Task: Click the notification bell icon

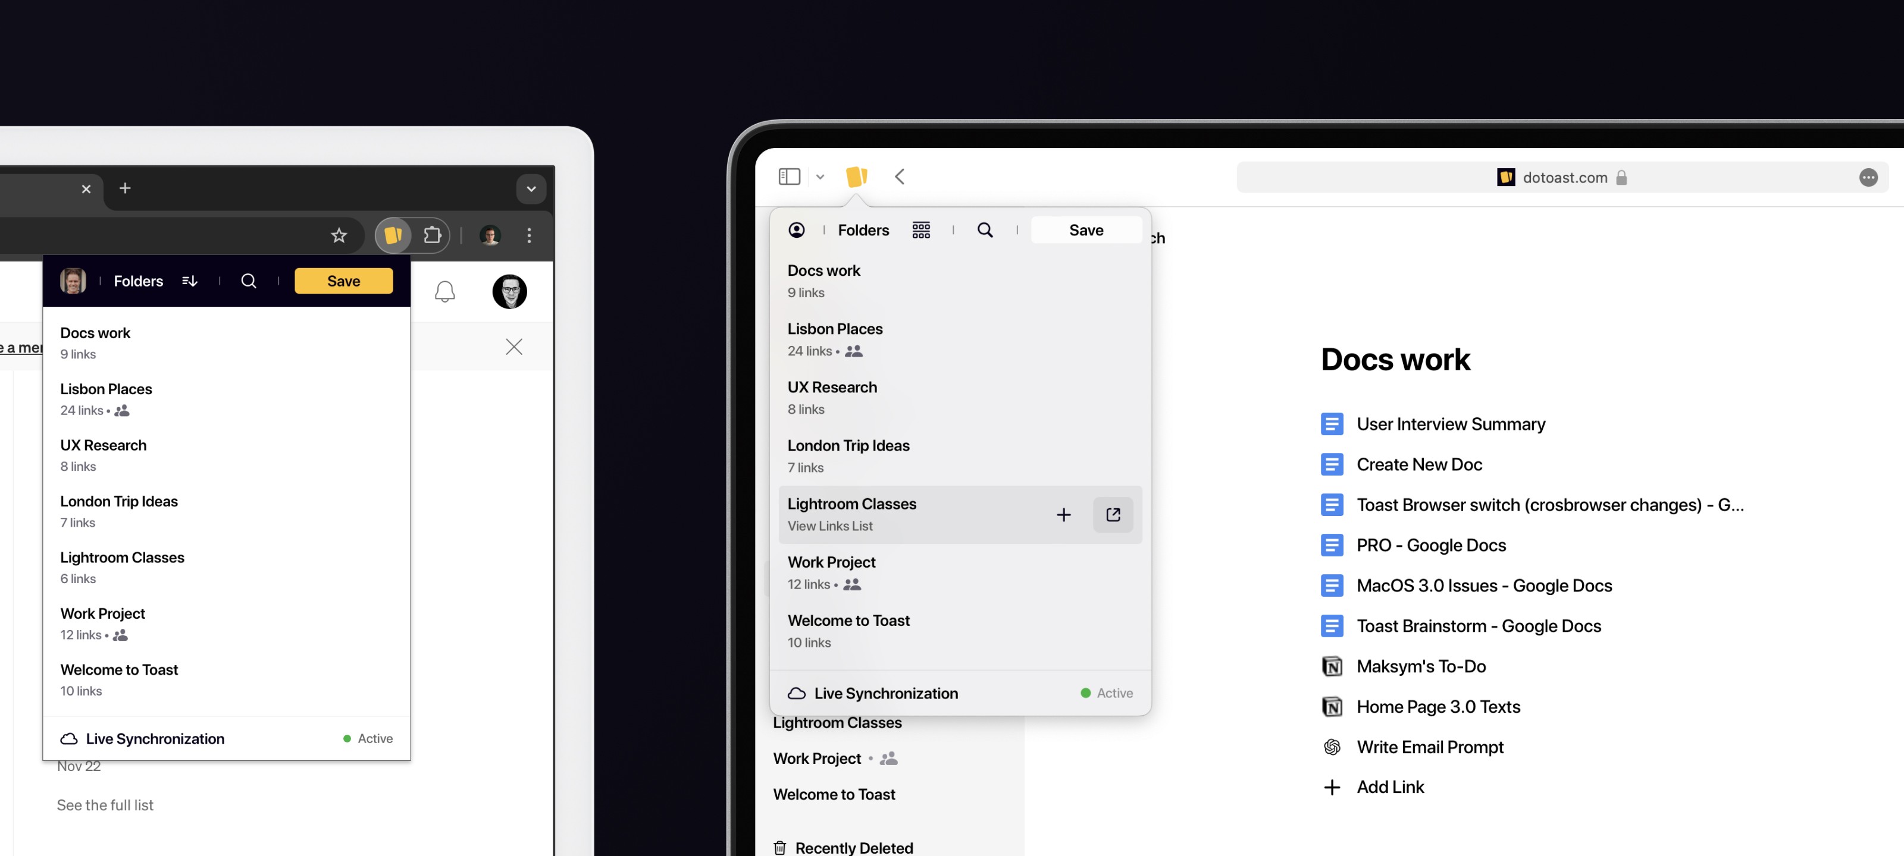Action: pos(444,292)
